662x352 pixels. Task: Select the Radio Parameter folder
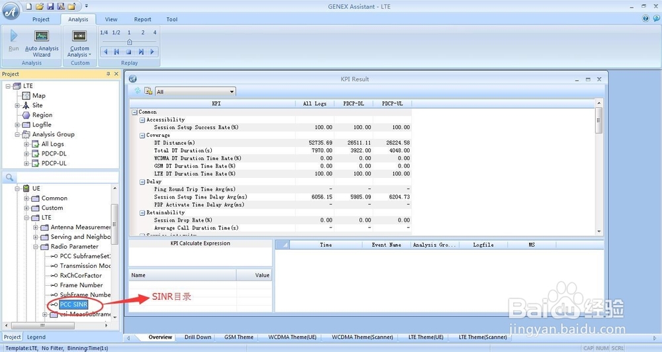[74, 247]
